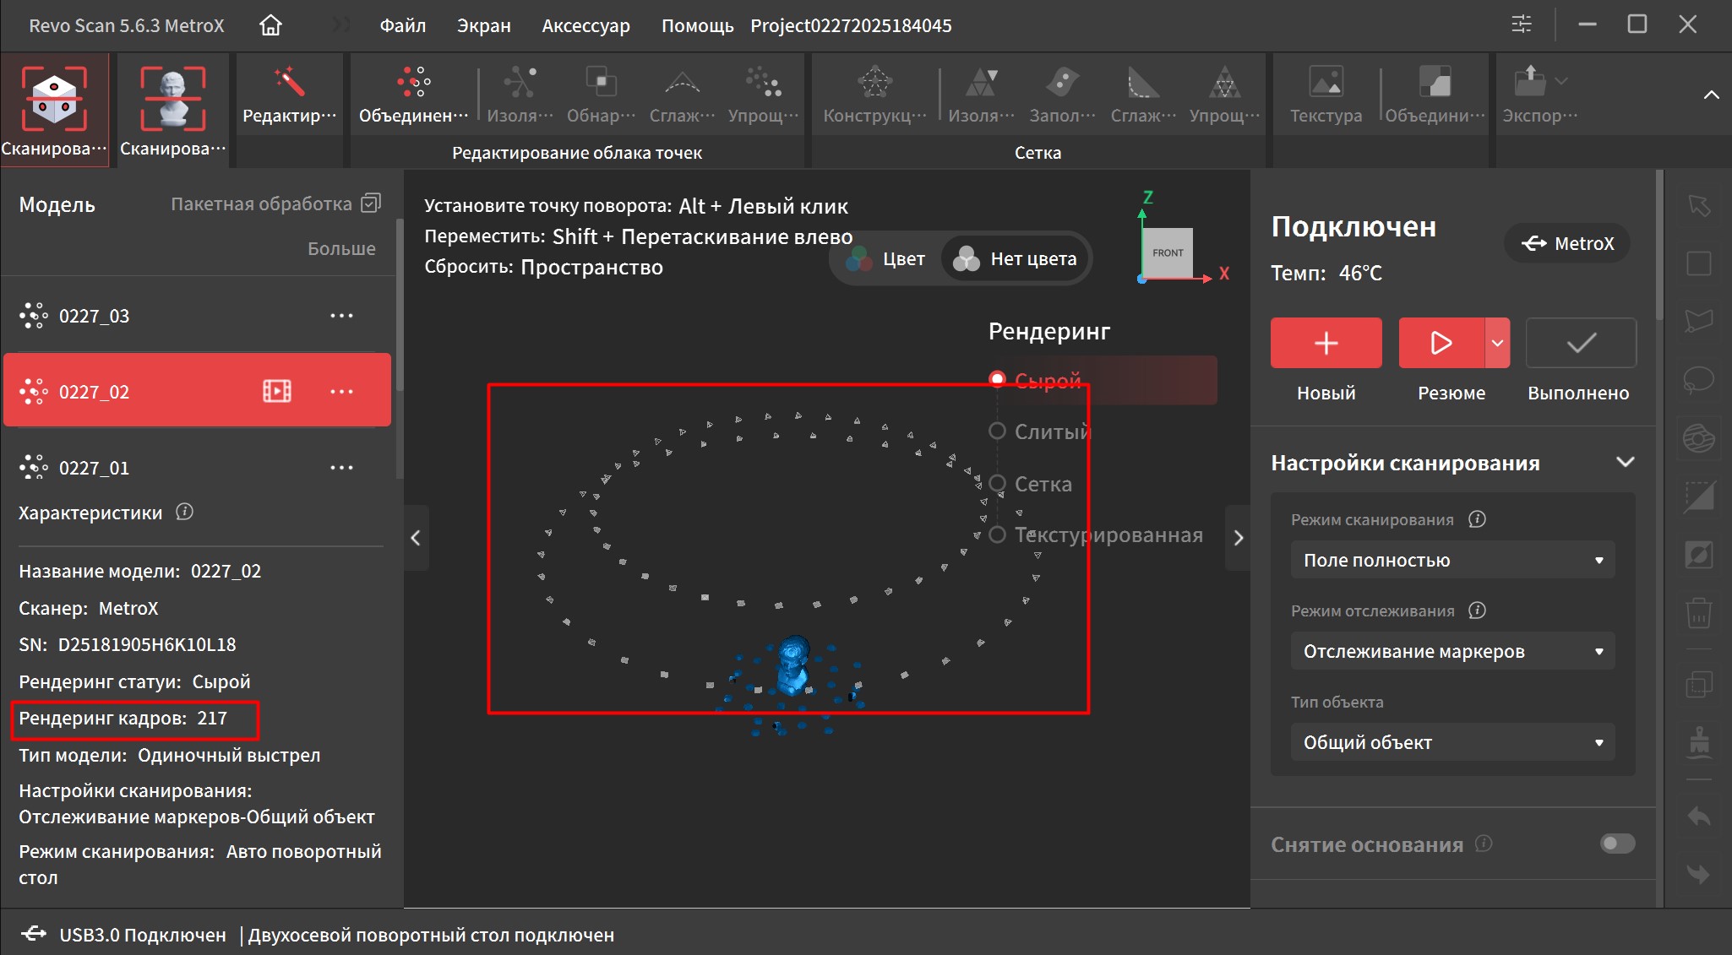Open settings sliders icon in title bar
This screenshot has width=1732, height=955.
(1521, 24)
